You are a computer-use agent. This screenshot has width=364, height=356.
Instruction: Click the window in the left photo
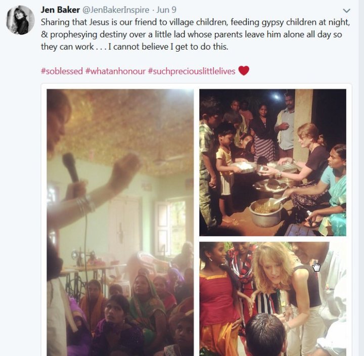172,228
